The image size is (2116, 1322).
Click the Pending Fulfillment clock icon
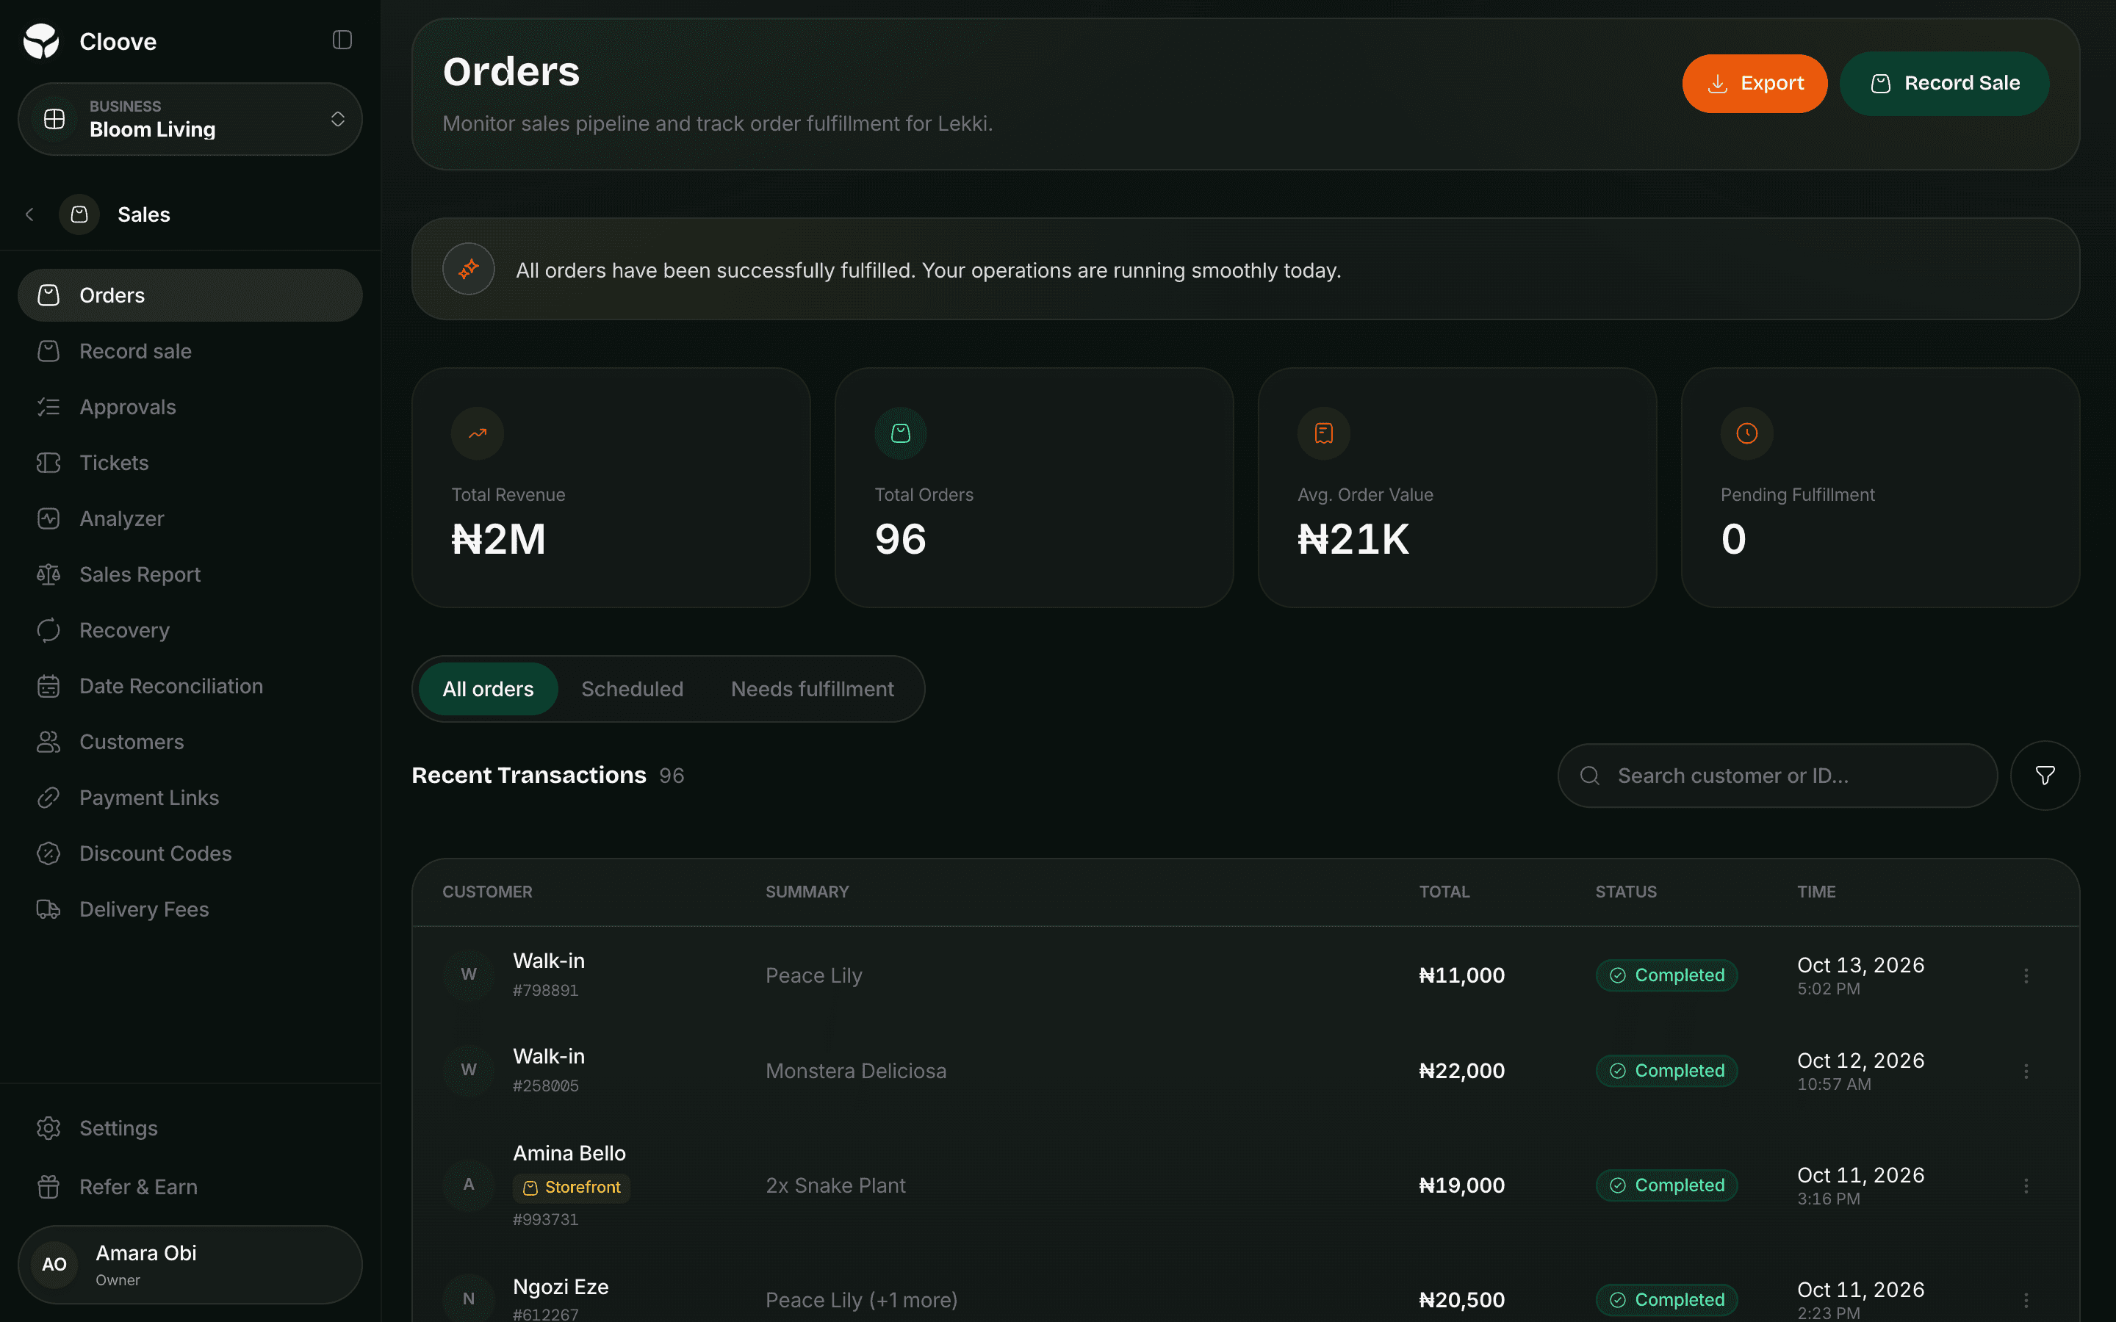[1746, 433]
